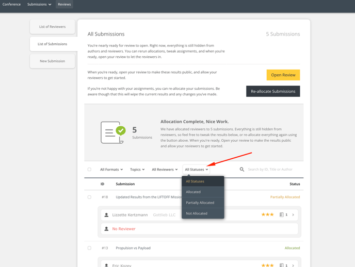Check the box for submission #18
The height and width of the screenshot is (267, 355).
pyautogui.click(x=89, y=197)
